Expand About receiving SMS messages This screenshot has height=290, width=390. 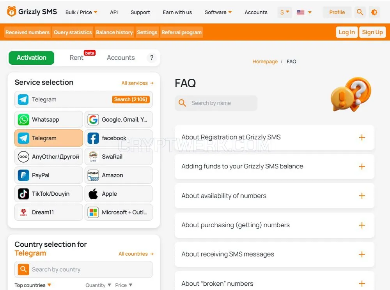click(275, 254)
